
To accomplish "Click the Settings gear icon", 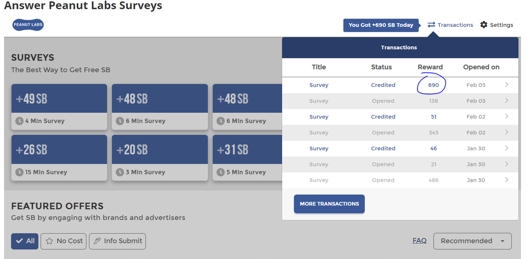I will point(484,25).
